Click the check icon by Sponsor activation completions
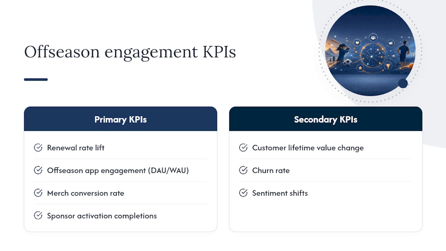 38,216
